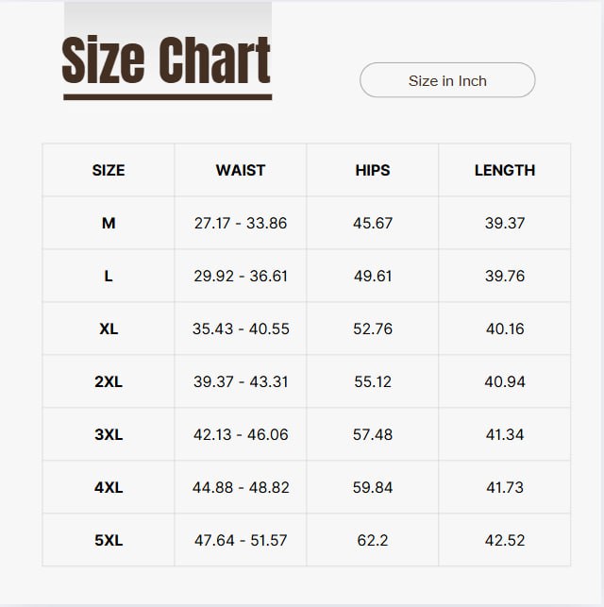Click length value 41.73
Image resolution: width=604 pixels, height=607 pixels.
click(505, 488)
